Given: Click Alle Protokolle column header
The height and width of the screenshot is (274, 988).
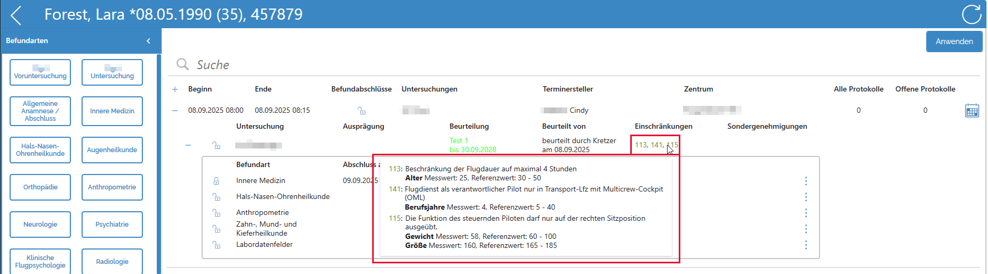Looking at the screenshot, I should click(x=858, y=89).
